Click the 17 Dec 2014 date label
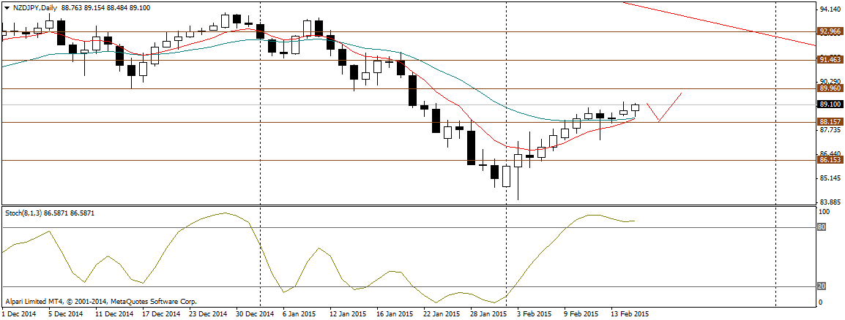This screenshot has width=845, height=320. click(161, 313)
